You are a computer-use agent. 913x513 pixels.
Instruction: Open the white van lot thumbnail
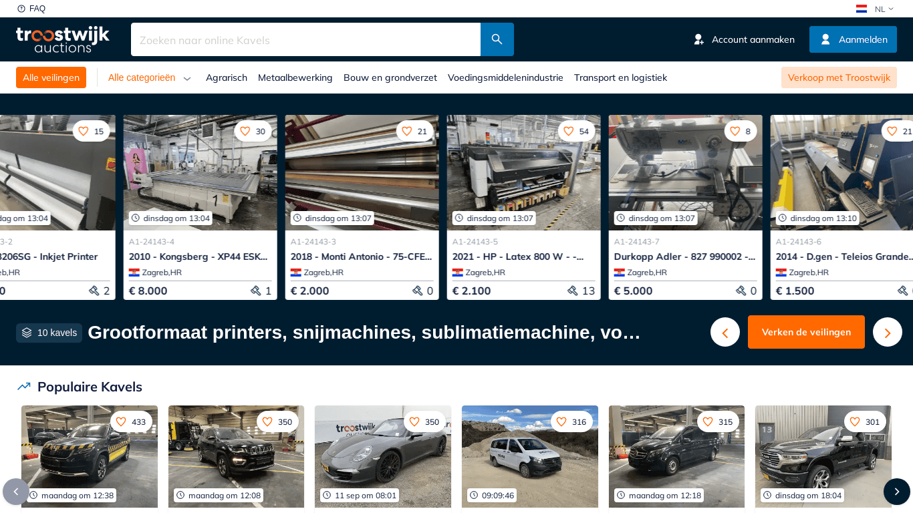pyautogui.click(x=530, y=457)
